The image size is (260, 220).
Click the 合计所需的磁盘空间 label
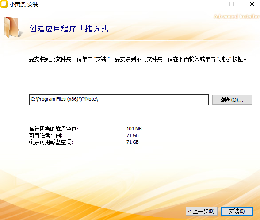[54, 129]
